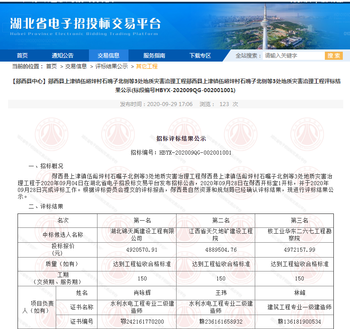Click the 其它工程 breadcrumb link

147,67
